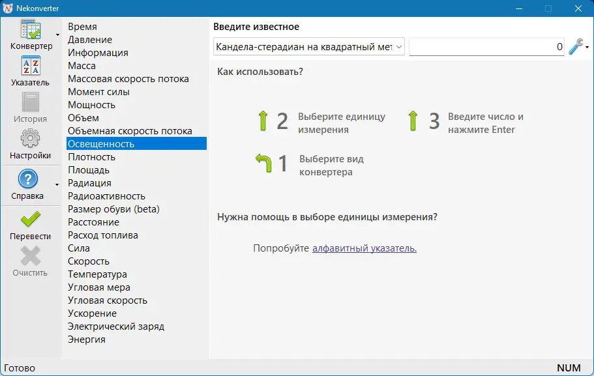Viewport: 594px width, 376px height.
Task: Click the wrench tool icon
Action: tap(576, 46)
